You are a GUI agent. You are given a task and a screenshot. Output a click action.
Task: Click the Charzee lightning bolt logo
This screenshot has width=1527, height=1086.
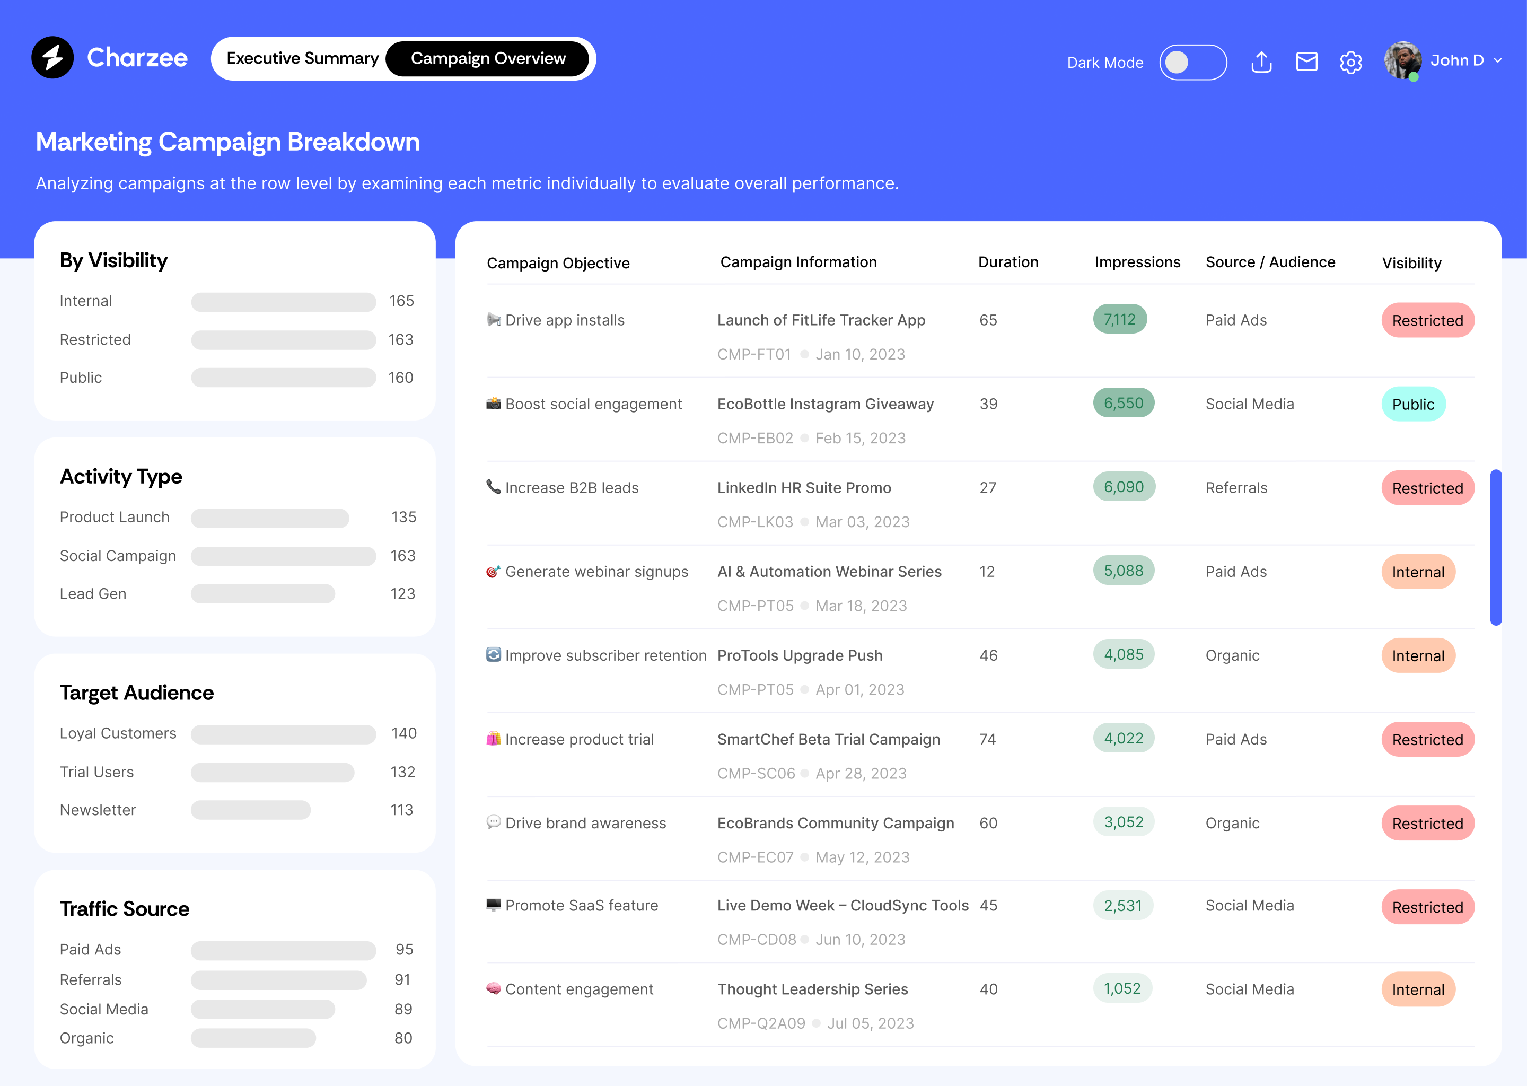pos(52,57)
